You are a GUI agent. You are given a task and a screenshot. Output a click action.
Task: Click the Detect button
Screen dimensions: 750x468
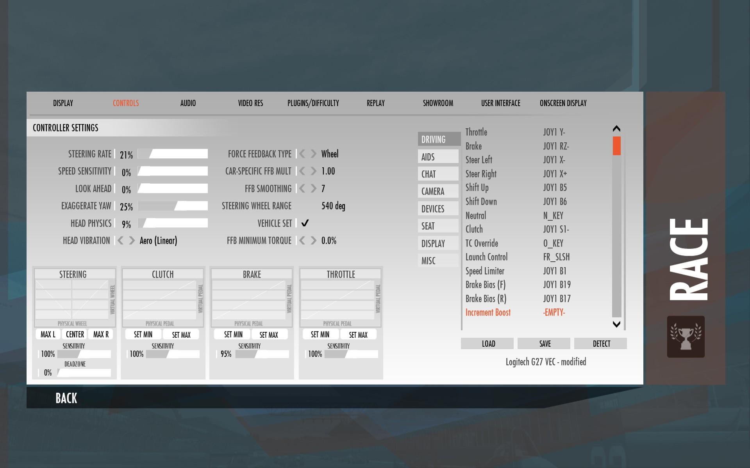click(x=600, y=344)
